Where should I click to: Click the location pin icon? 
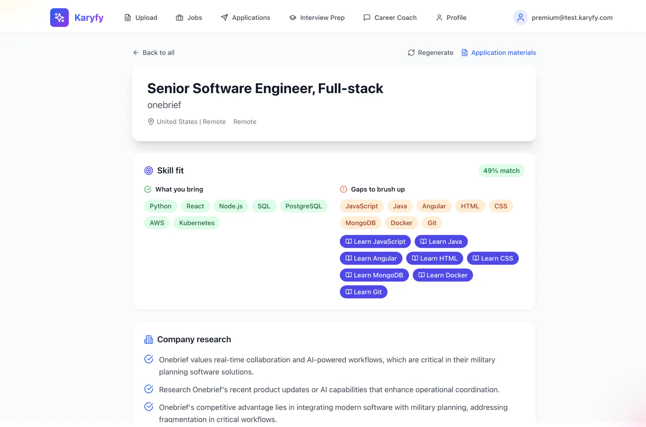pyautogui.click(x=151, y=122)
